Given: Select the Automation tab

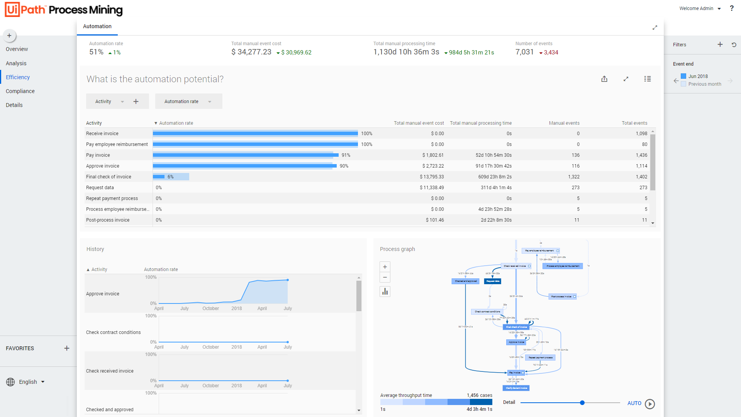Looking at the screenshot, I should click(x=97, y=26).
